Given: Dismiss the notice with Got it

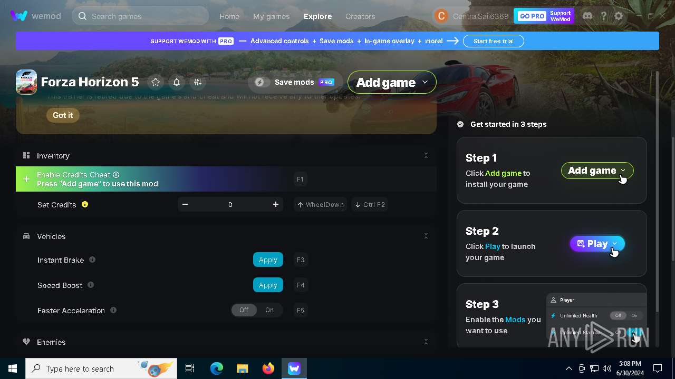Looking at the screenshot, I should point(63,115).
